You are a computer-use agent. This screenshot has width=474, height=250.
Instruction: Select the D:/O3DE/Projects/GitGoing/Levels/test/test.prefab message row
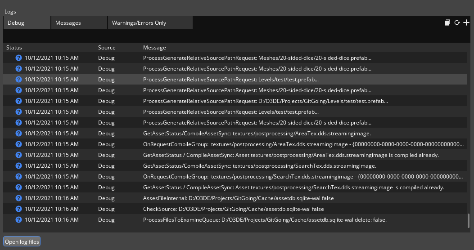click(x=265, y=101)
